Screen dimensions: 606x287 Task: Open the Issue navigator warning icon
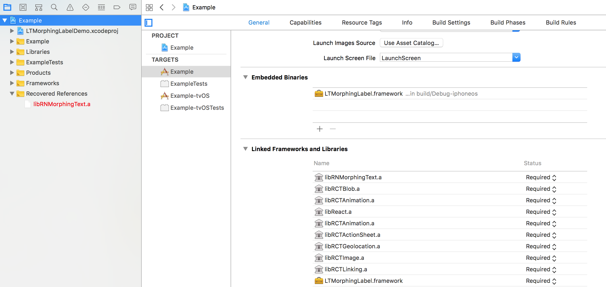pos(70,7)
